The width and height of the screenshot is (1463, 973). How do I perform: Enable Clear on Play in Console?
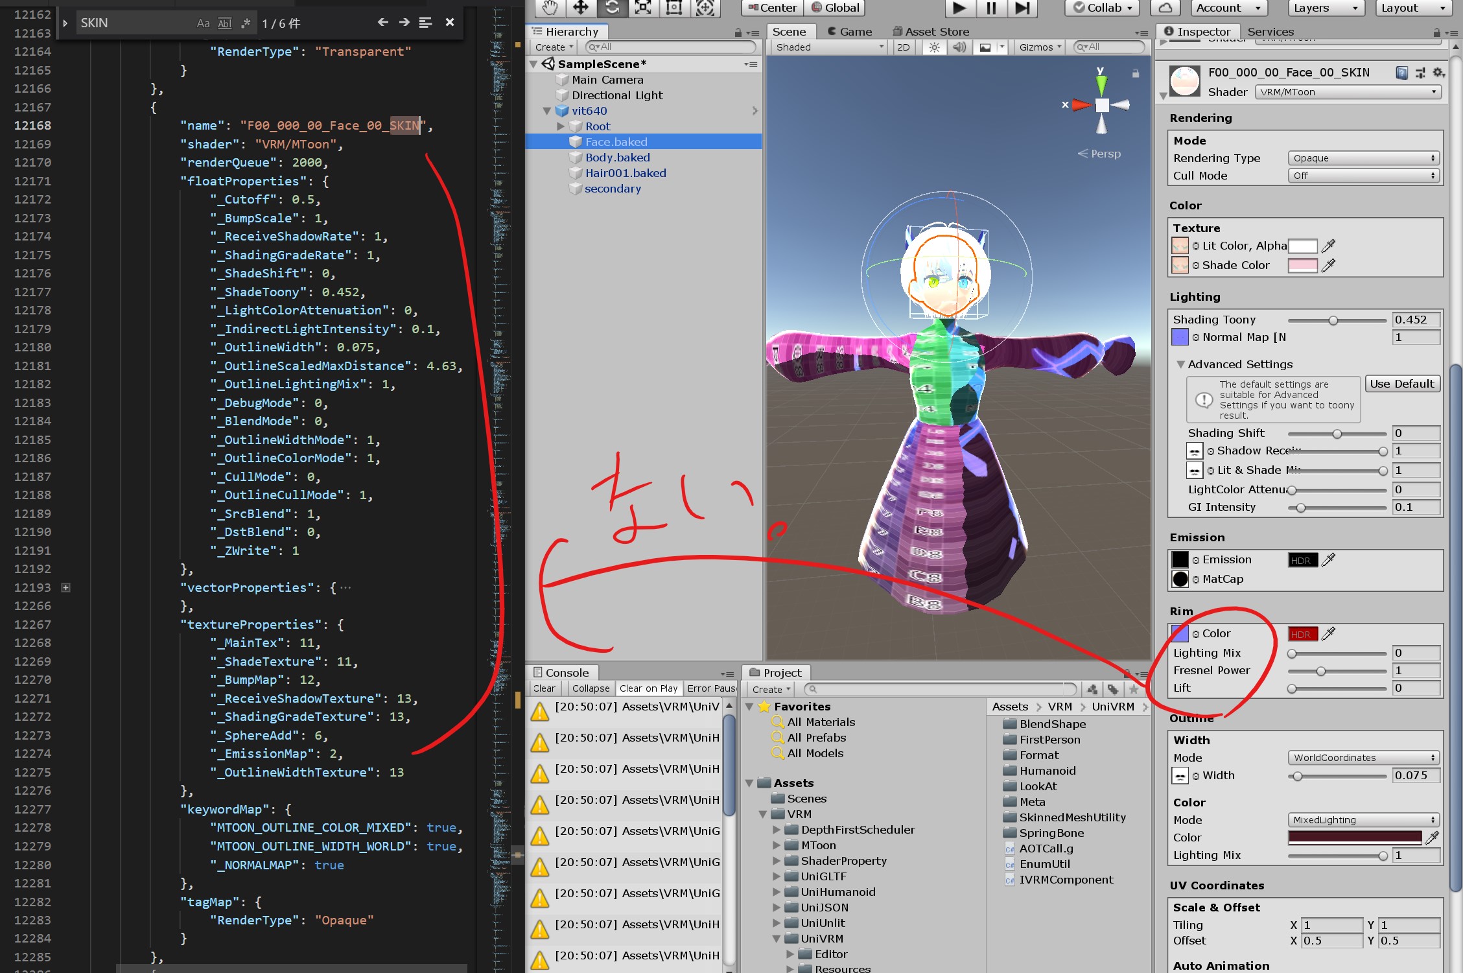tap(648, 688)
